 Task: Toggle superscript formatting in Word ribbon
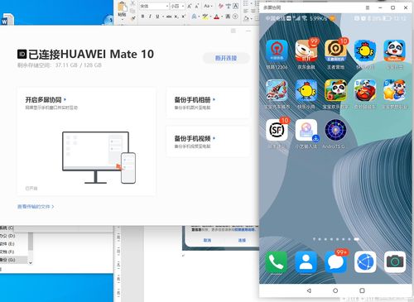coord(184,17)
